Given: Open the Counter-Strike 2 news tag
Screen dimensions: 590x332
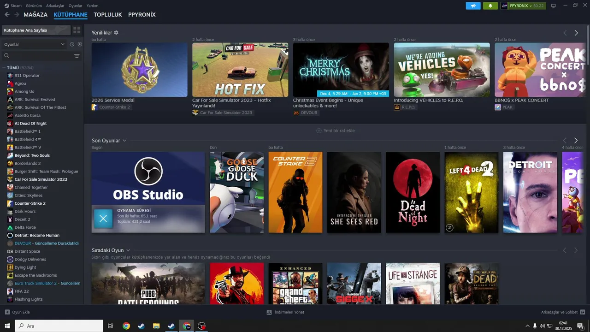Looking at the screenshot, I should click(111, 107).
